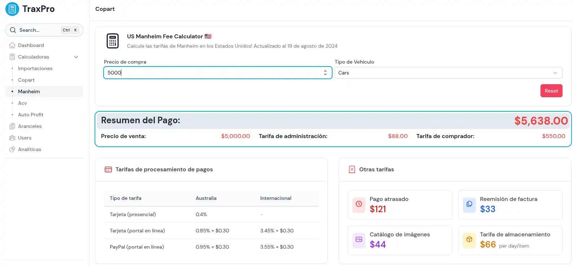573x266 pixels.
Task: Click the credit card icon beside Tarifas de procesamiento
Action: (108, 170)
